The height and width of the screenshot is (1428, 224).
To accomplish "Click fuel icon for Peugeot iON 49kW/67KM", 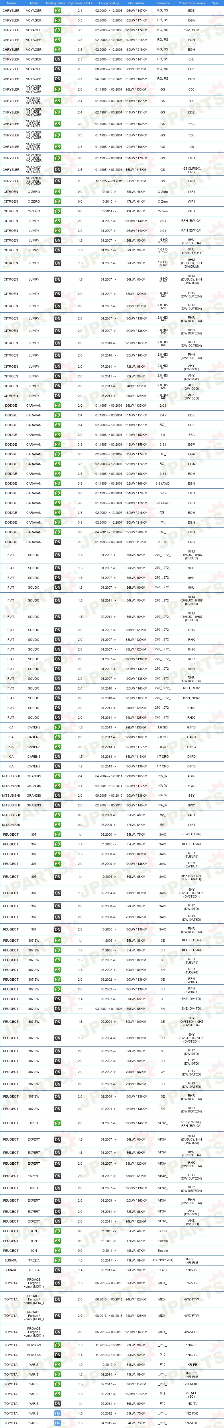I will point(58,1251).
